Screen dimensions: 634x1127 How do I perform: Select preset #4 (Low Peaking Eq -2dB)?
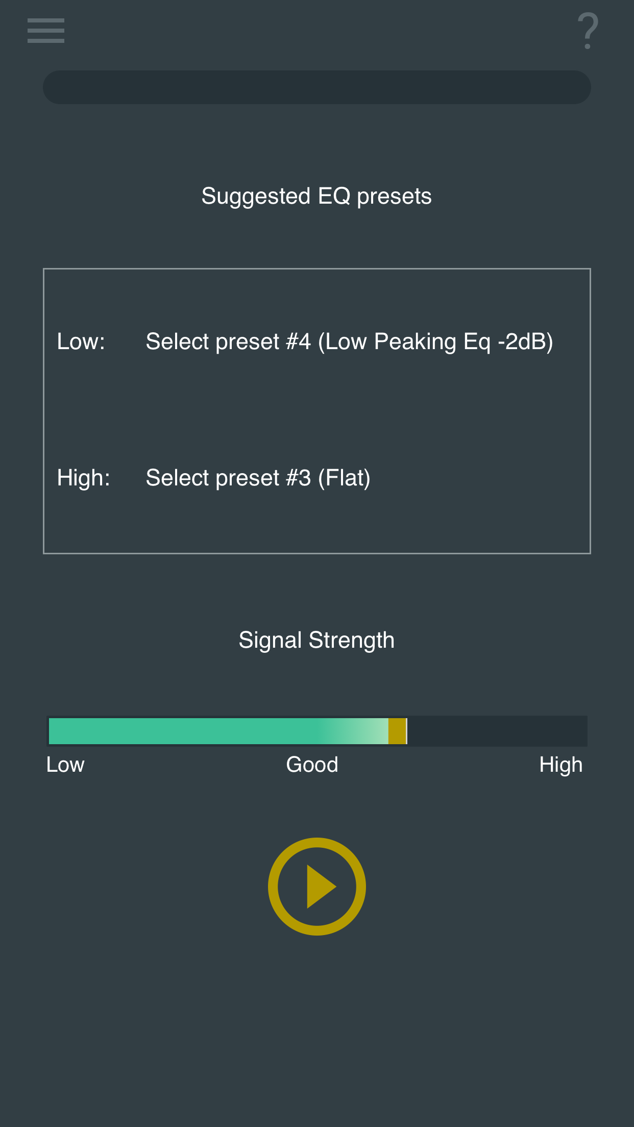coord(349,341)
